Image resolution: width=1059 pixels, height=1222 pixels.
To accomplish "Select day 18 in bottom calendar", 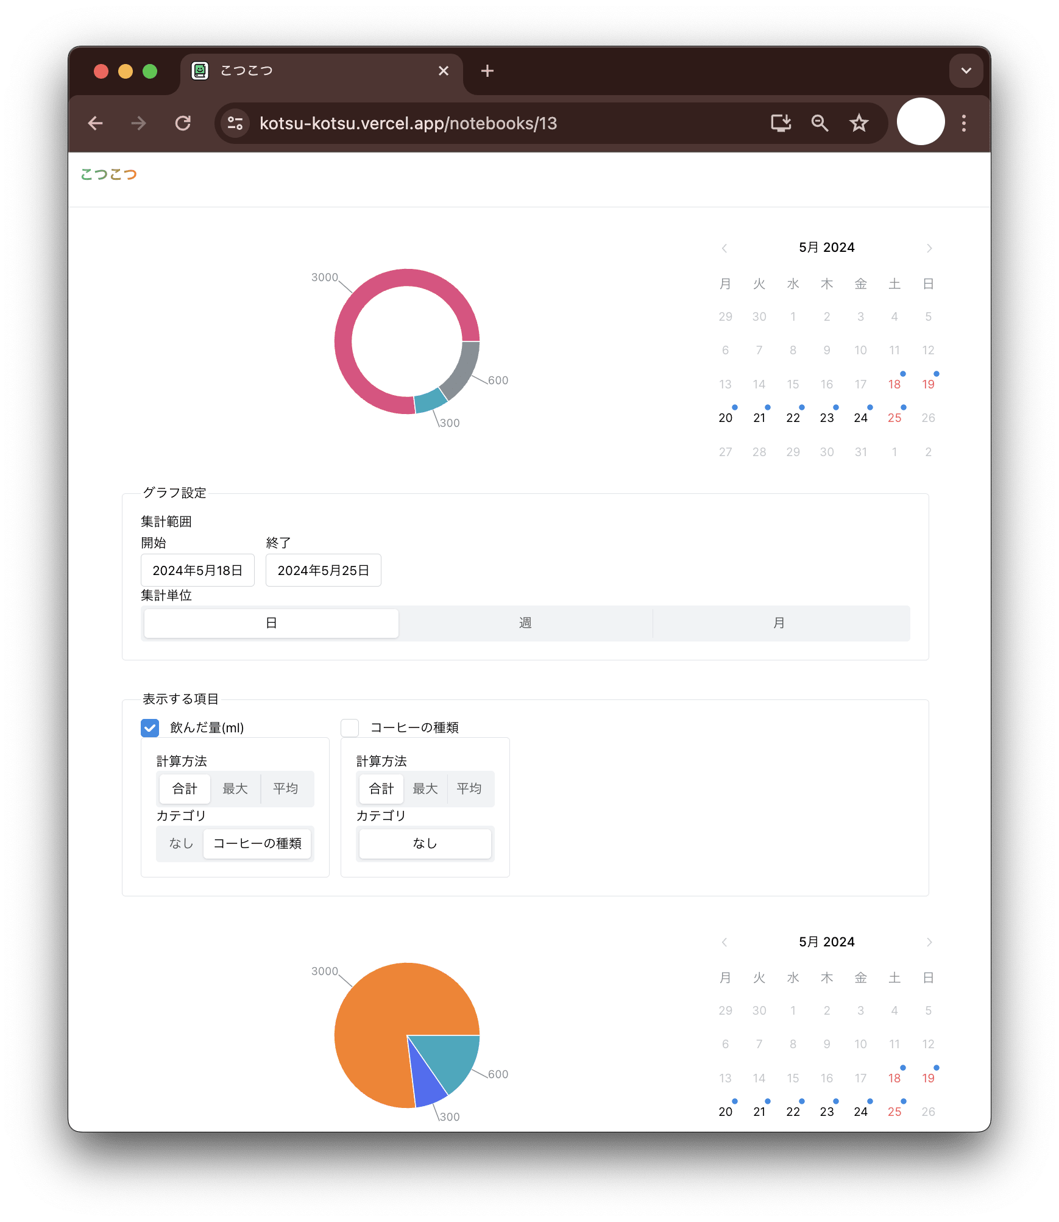I will 894,1078.
